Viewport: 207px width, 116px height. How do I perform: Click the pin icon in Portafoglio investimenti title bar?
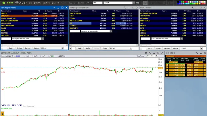coord(125,8)
